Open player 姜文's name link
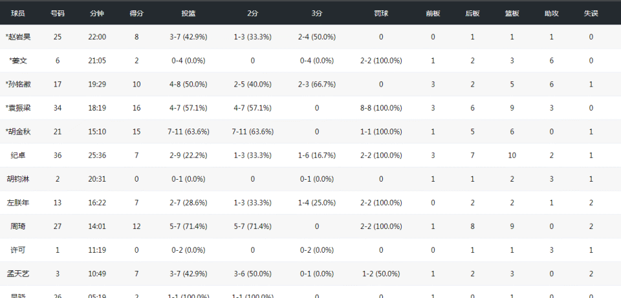 coord(18,61)
